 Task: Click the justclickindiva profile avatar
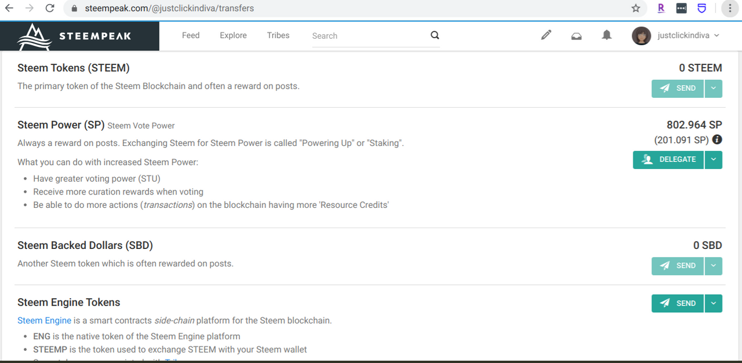pyautogui.click(x=641, y=36)
